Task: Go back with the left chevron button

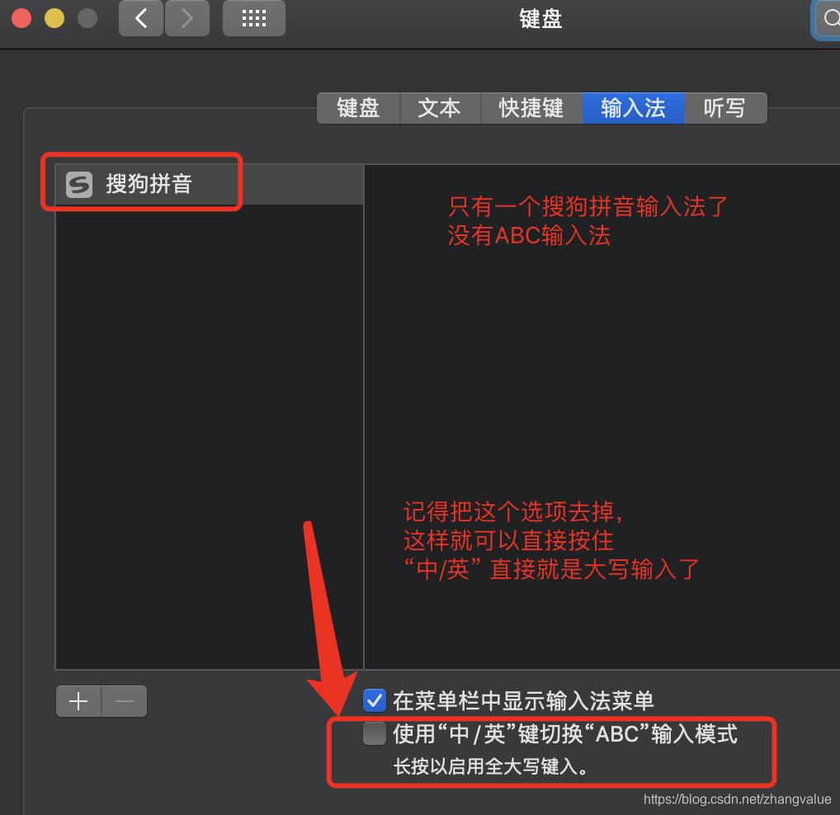Action: 141,18
